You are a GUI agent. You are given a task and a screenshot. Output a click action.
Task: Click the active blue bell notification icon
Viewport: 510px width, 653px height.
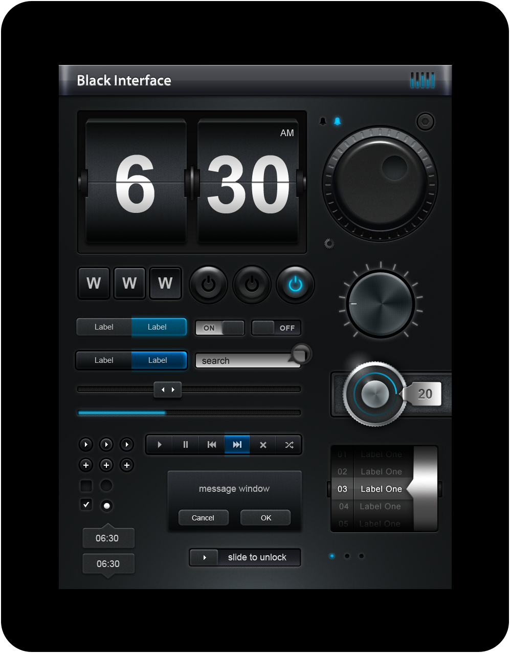[338, 121]
